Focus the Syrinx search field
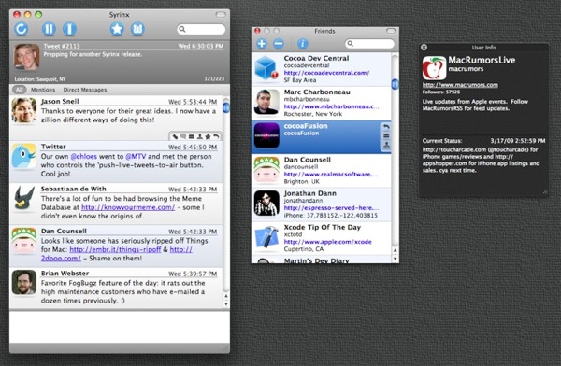561x366 pixels. [201, 29]
